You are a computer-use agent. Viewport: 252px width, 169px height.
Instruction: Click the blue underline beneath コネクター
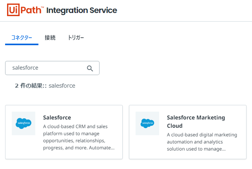22,44
